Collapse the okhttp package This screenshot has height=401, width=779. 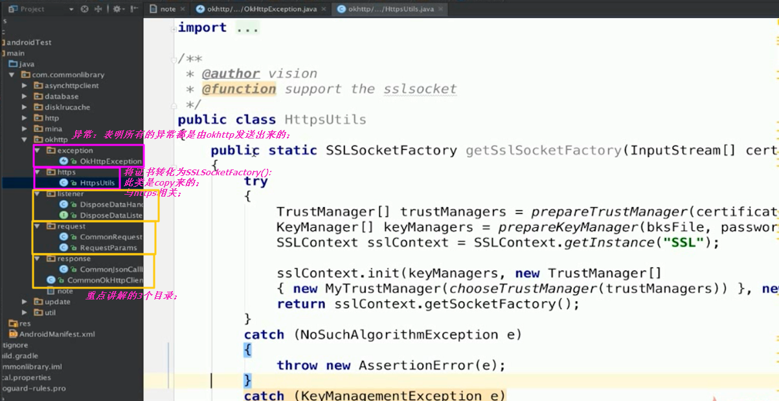(x=25, y=140)
